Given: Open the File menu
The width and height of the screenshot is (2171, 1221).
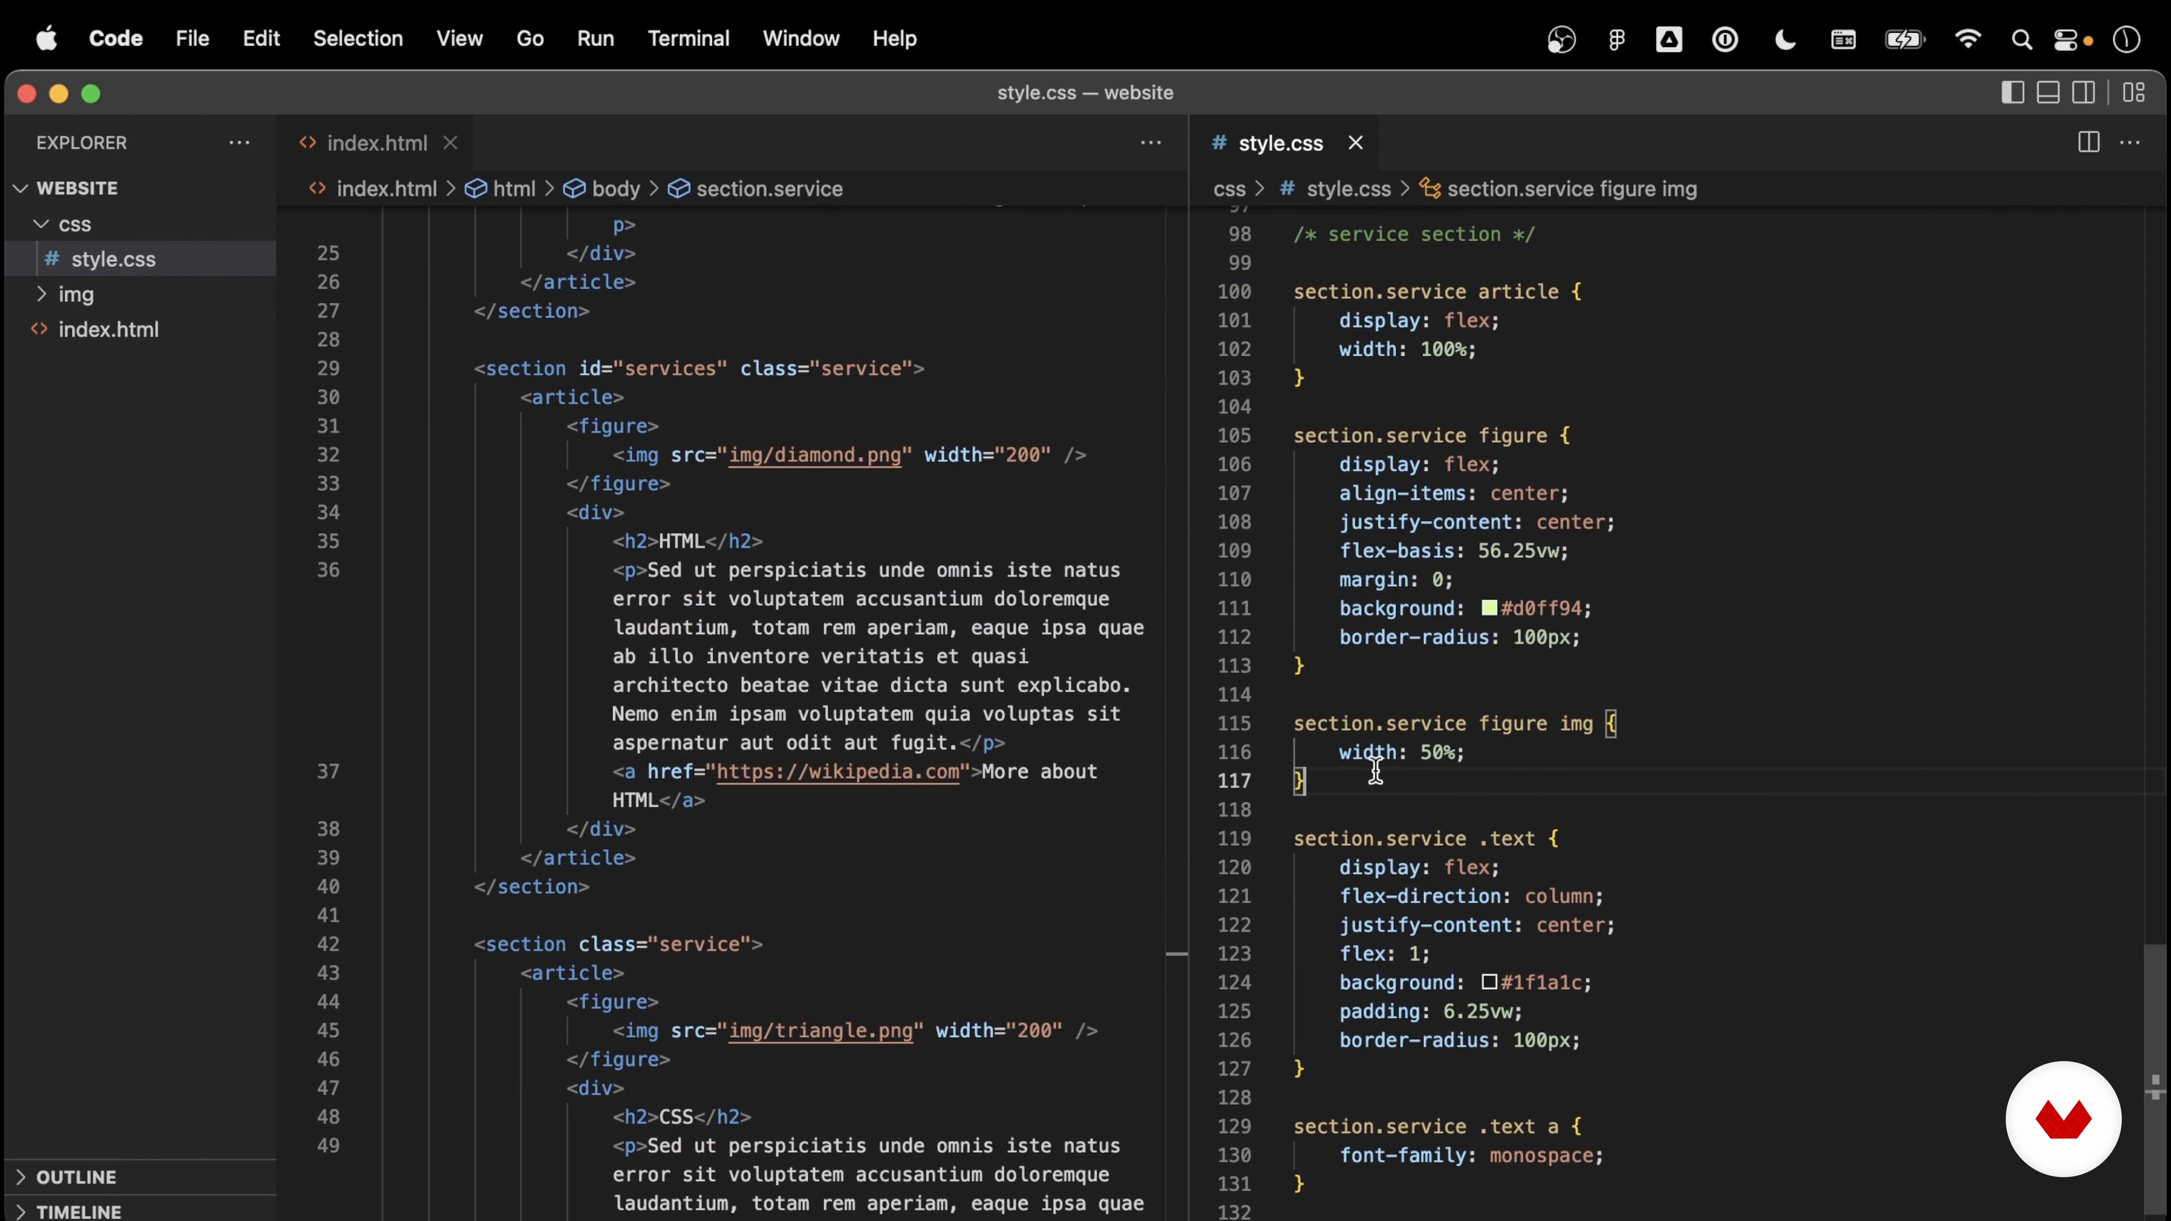Looking at the screenshot, I should (x=192, y=39).
